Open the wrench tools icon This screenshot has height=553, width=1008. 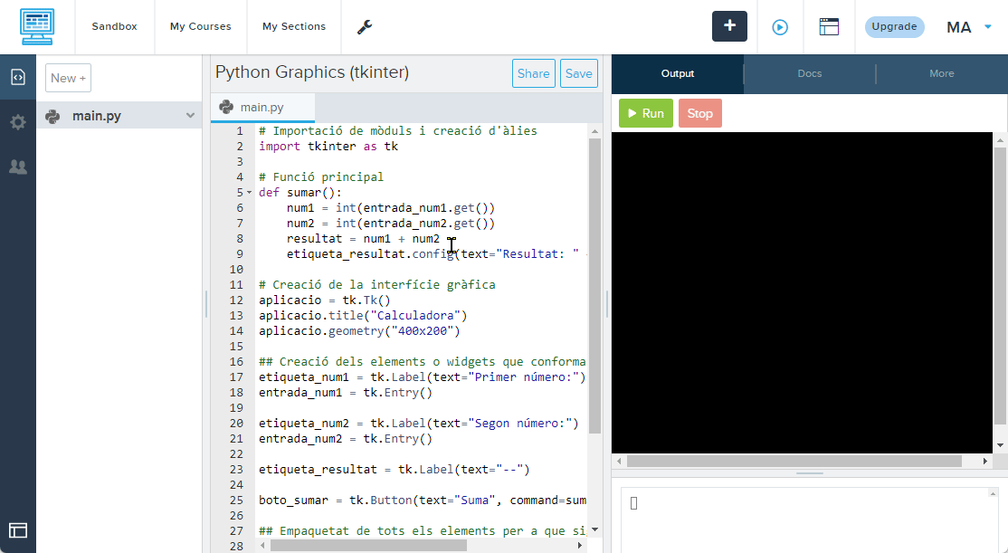[365, 27]
